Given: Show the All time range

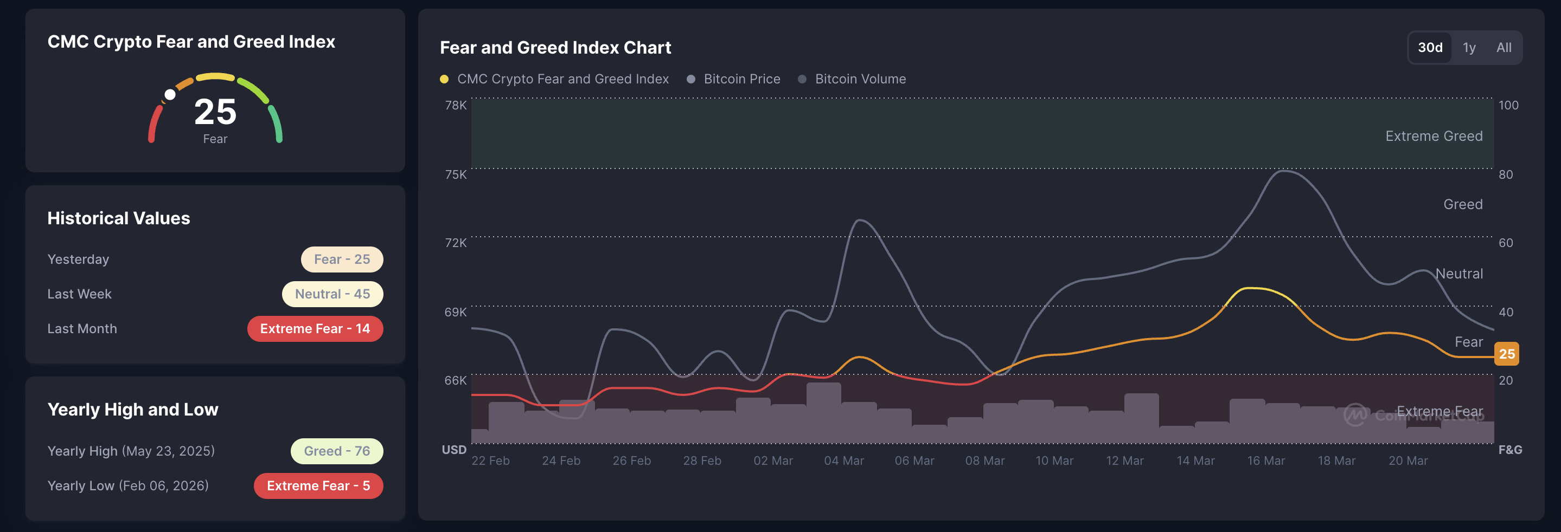Looking at the screenshot, I should coord(1504,48).
